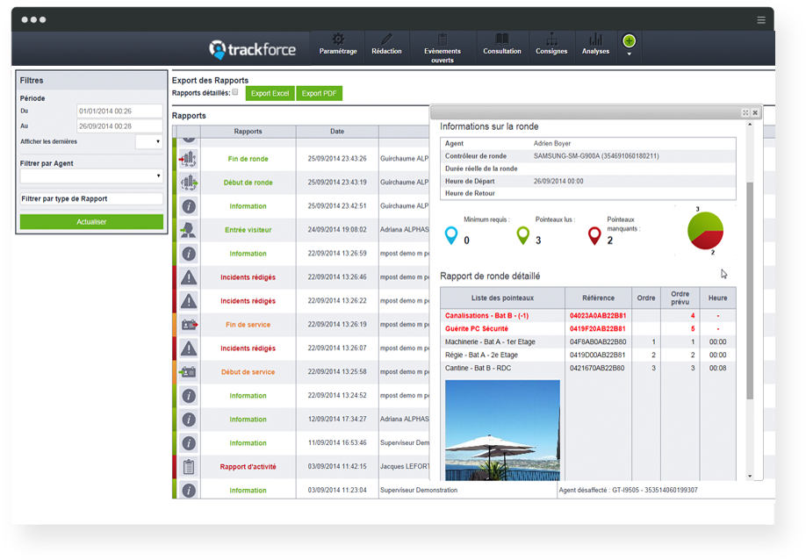The image size is (806, 560).
Task: Click the Rédaction pencil icon
Action: point(386,39)
